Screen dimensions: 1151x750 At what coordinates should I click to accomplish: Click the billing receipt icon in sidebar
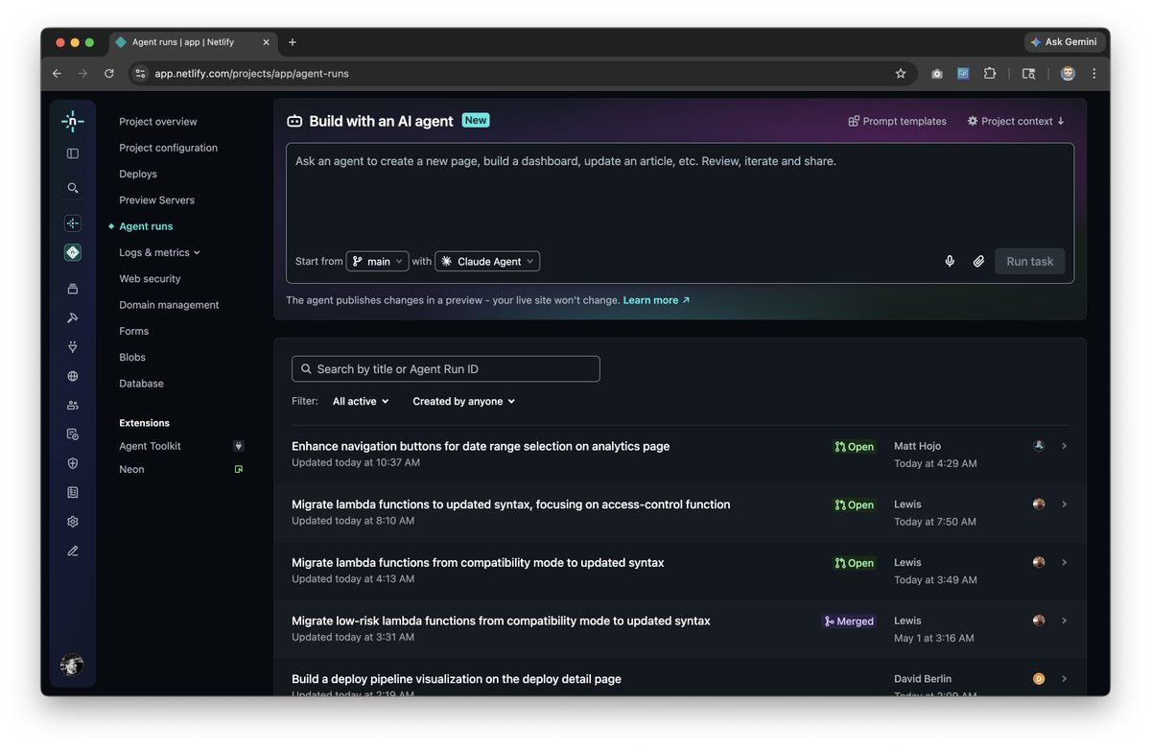73,492
